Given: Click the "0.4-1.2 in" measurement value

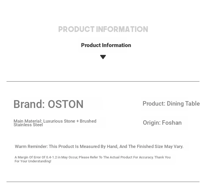Looking at the screenshot, I should click(x=53, y=157).
